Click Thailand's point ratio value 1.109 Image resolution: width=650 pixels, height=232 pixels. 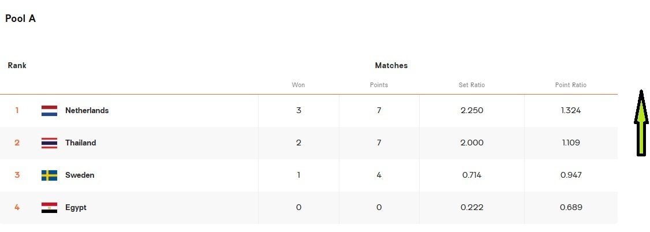coord(570,143)
